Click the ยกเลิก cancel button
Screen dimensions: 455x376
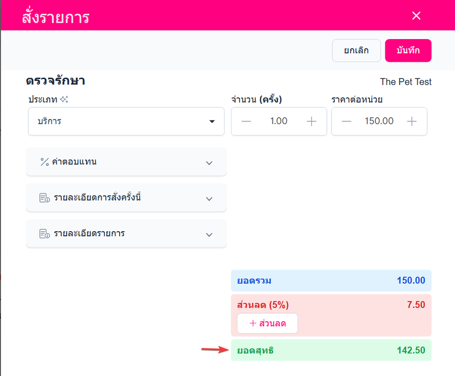(356, 50)
